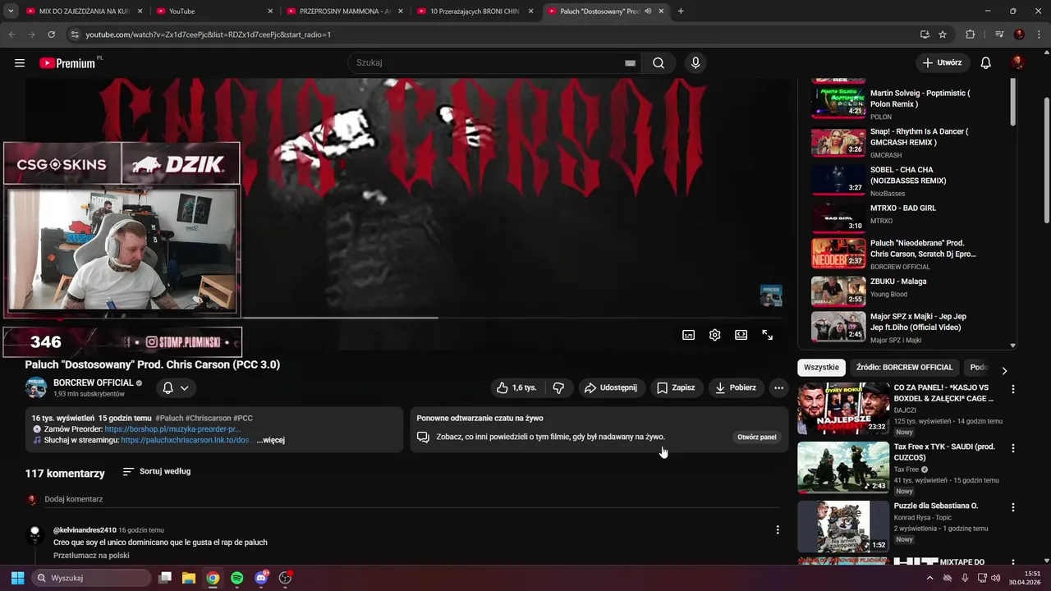The image size is (1051, 591).
Task: Click the search magnifier button
Action: click(x=659, y=62)
